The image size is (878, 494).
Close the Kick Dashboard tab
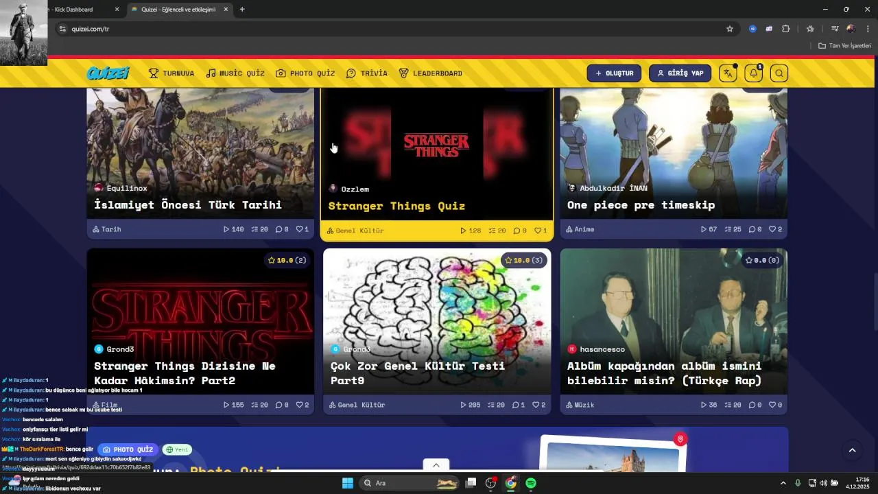click(117, 10)
